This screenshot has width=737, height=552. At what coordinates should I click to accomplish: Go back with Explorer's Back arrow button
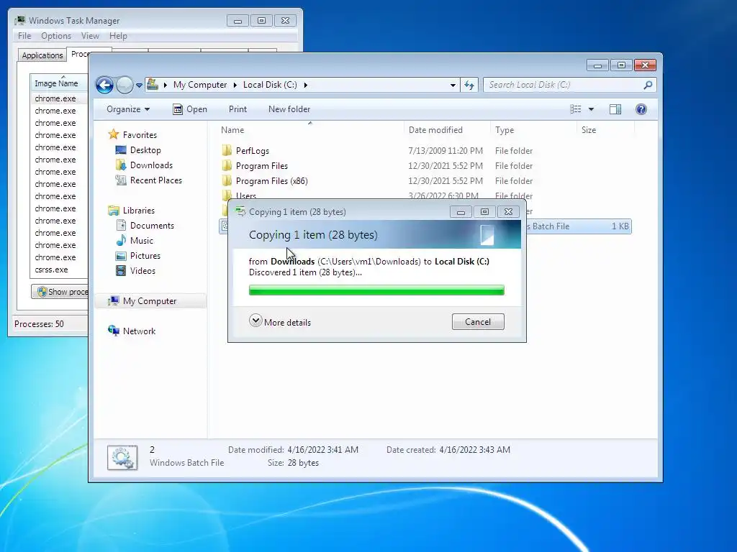click(x=104, y=85)
